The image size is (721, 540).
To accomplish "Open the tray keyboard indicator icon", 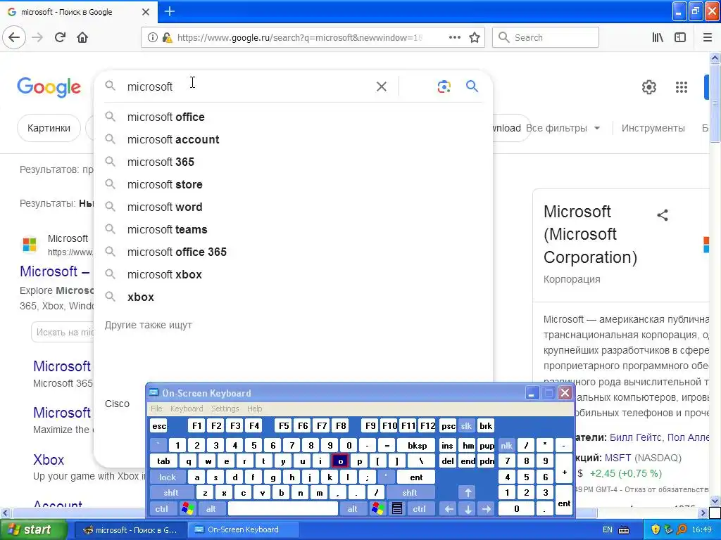I will tap(624, 529).
